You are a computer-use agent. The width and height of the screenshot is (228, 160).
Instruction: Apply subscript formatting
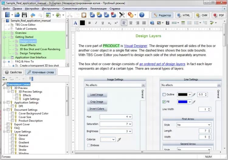[109, 23]
